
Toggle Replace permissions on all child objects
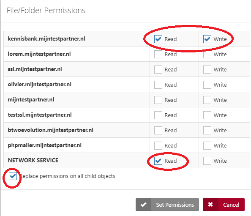coord(13,176)
